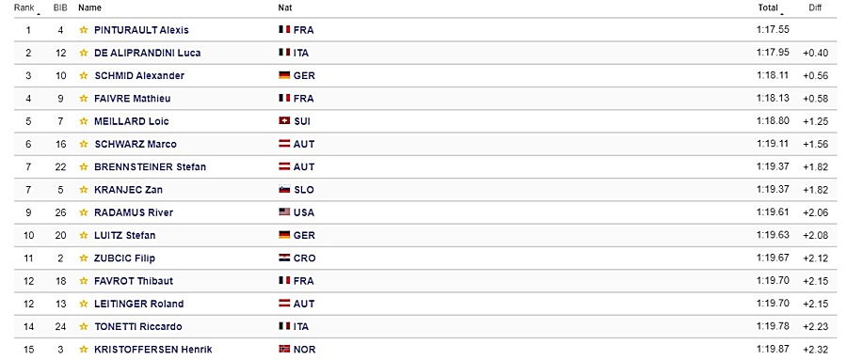Sort the table by Rank column
The image size is (847, 360).
[24, 8]
